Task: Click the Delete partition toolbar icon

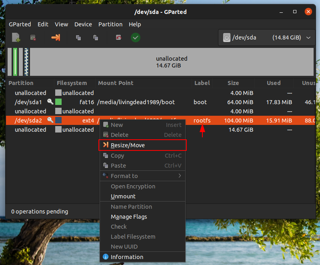Action: click(x=33, y=38)
